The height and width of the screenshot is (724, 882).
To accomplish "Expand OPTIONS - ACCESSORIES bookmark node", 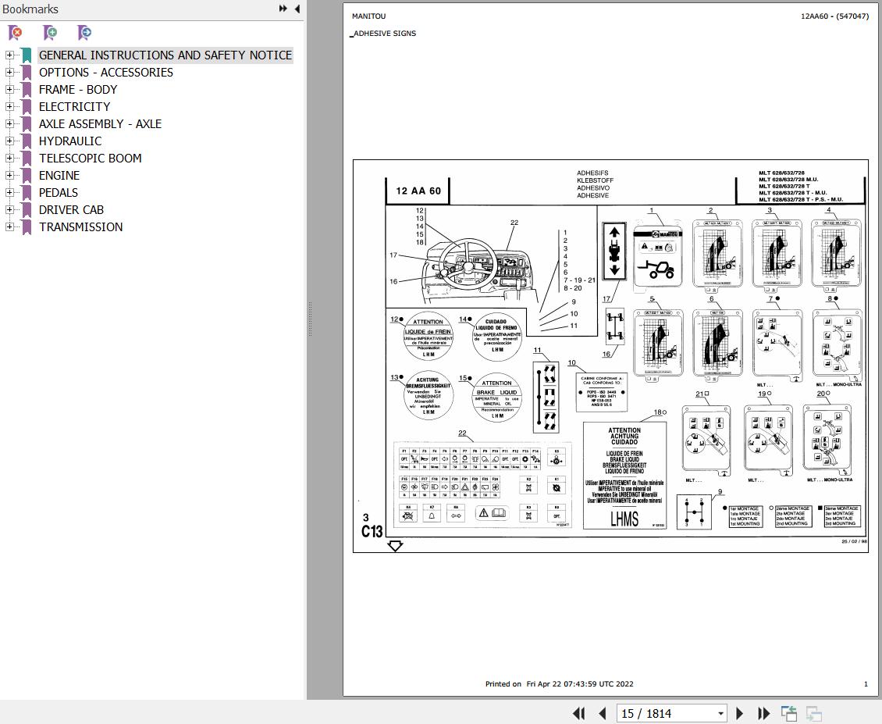I will tap(9, 72).
